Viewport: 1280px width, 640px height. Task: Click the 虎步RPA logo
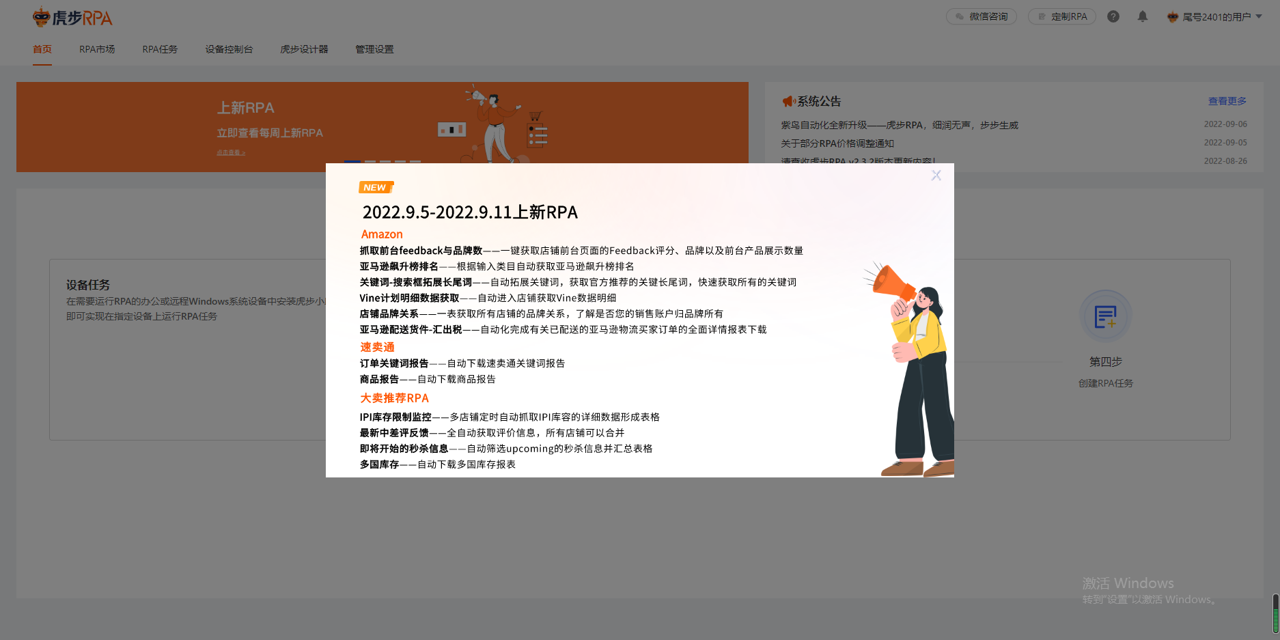tap(72, 17)
